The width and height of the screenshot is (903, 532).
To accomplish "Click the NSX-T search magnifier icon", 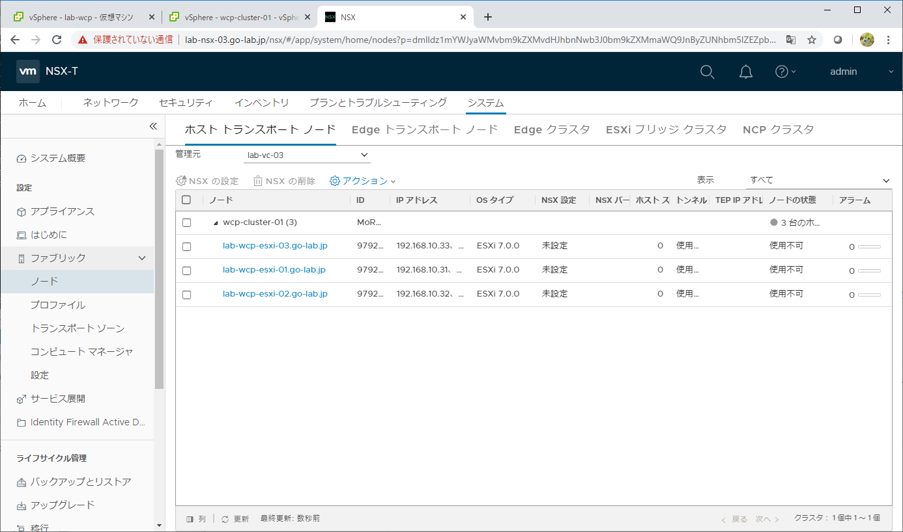I will point(707,72).
